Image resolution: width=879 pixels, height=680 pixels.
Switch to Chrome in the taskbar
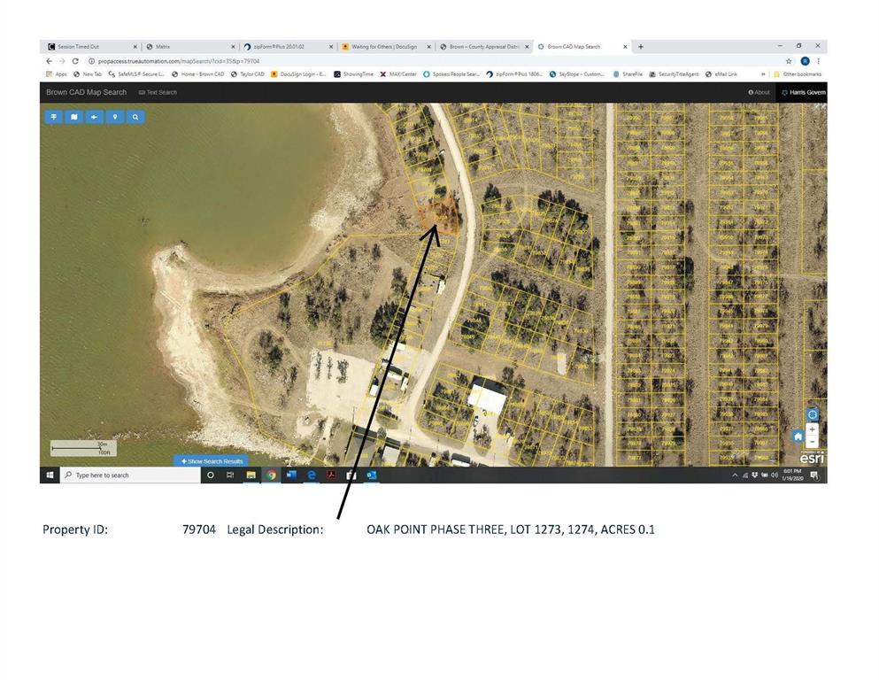click(272, 475)
